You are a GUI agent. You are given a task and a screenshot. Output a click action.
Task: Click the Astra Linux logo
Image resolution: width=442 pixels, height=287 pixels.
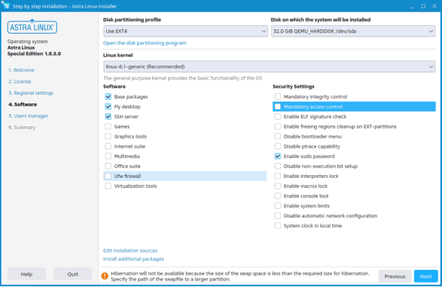tap(32, 27)
